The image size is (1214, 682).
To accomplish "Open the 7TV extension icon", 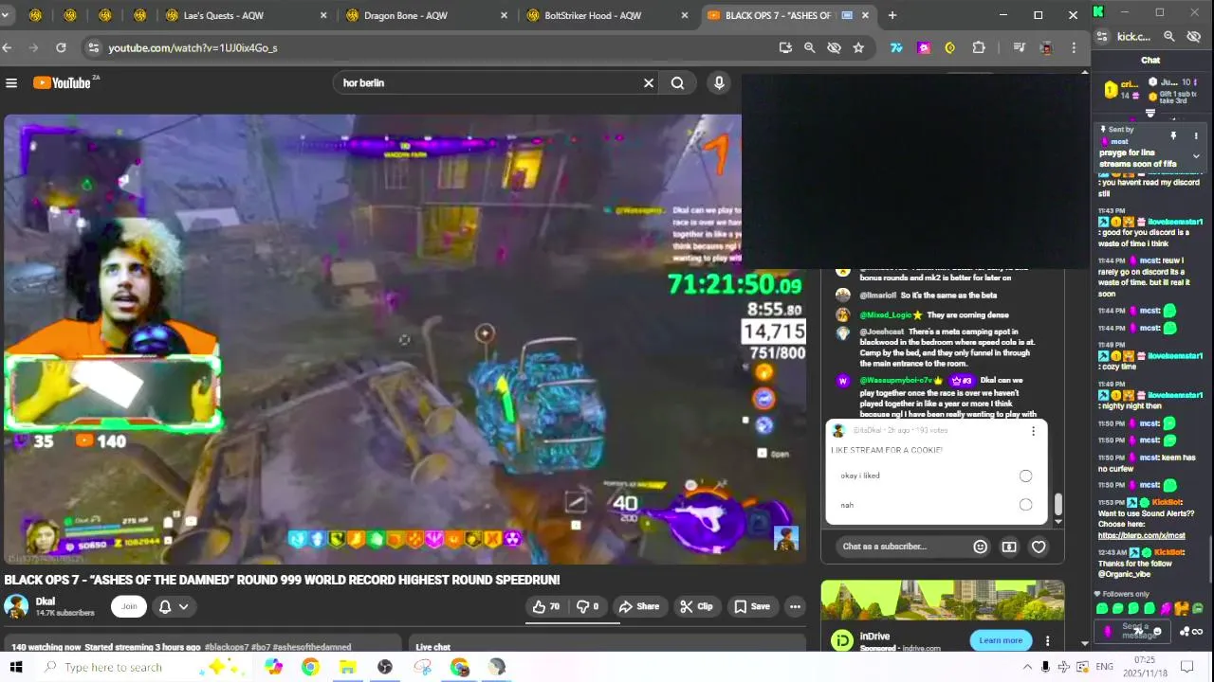I will tap(896, 47).
